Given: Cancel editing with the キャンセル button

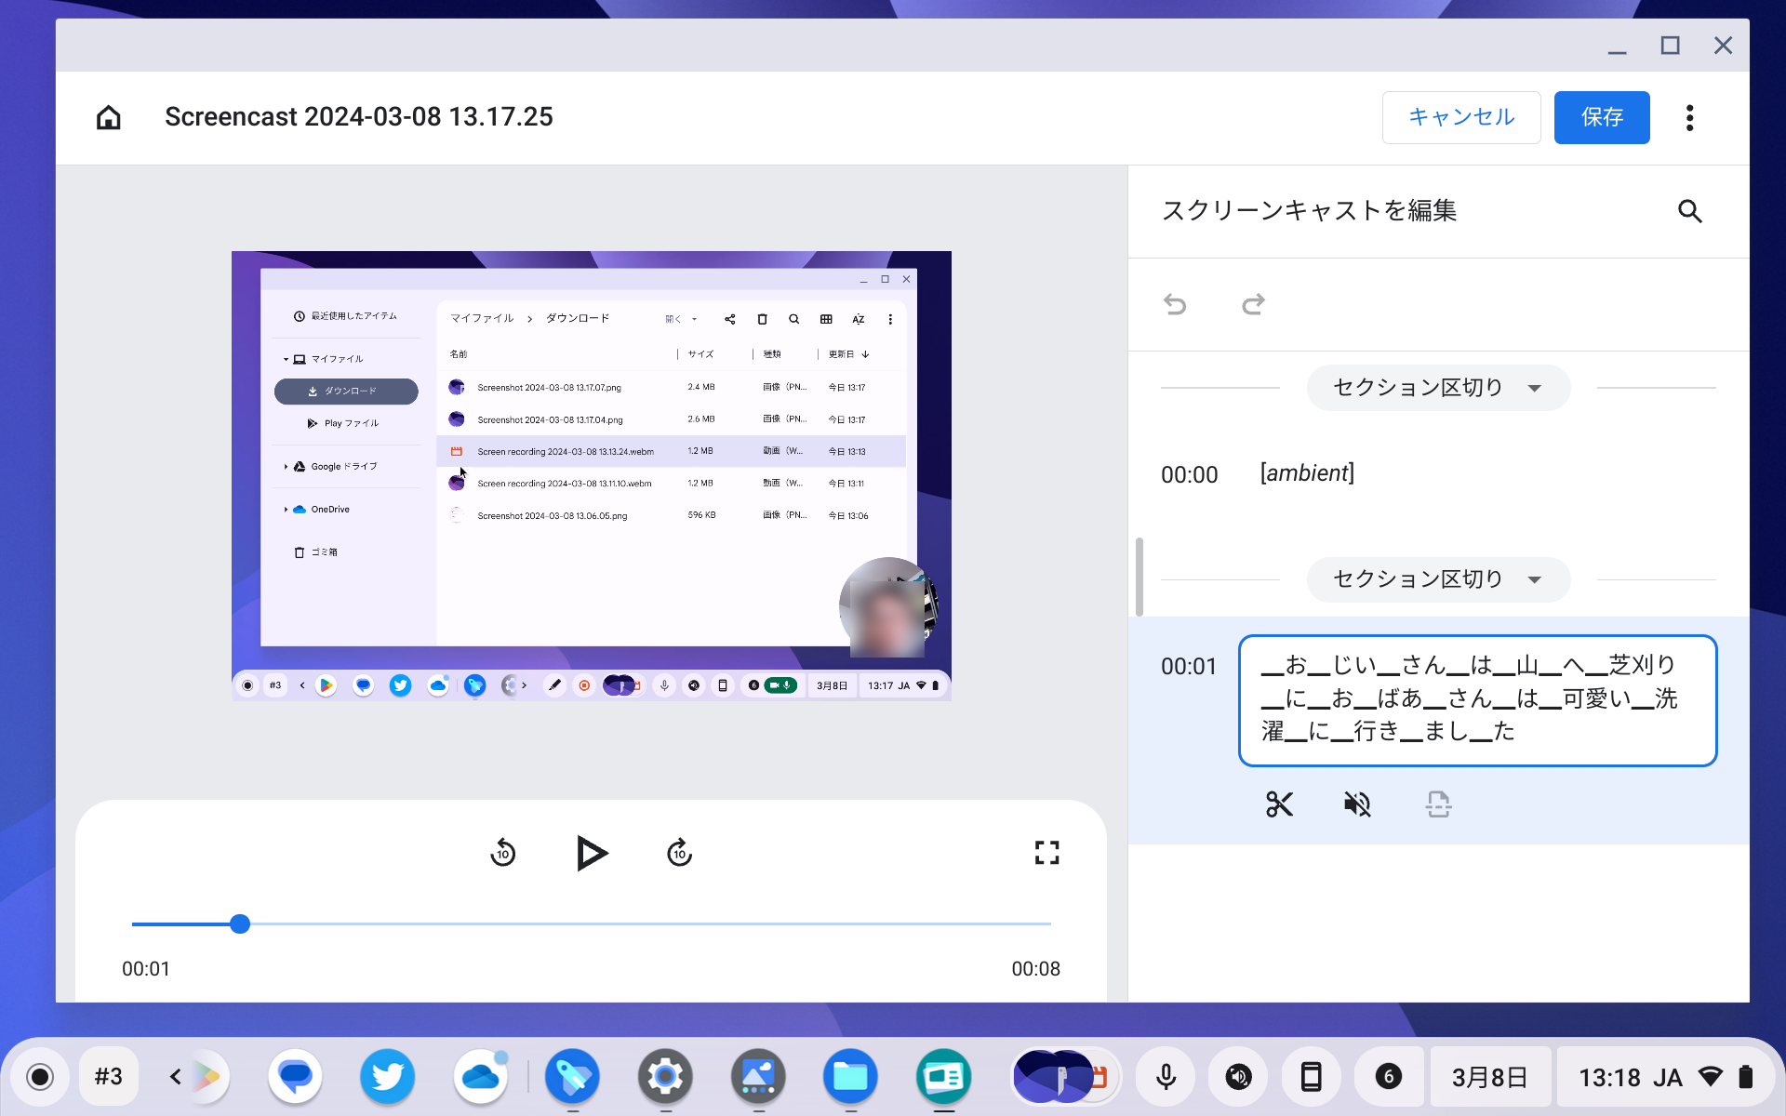Looking at the screenshot, I should [1460, 117].
